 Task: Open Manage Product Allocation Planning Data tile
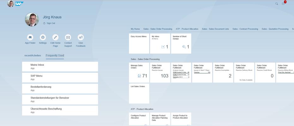160,119
